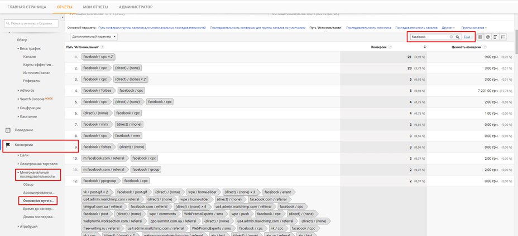Click facebook / cpc × 2 path in row 1
Image resolution: width=518 pixels, height=236 pixels.
98,57
